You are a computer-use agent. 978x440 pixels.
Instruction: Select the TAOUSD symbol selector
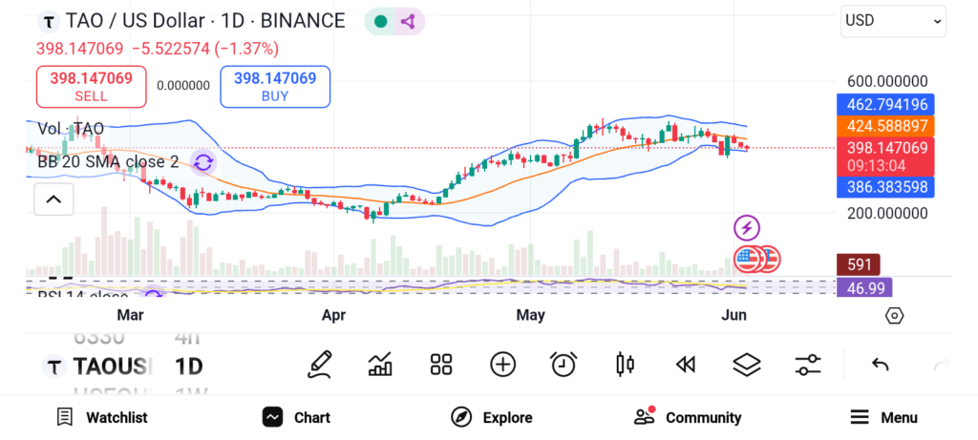coord(96,366)
